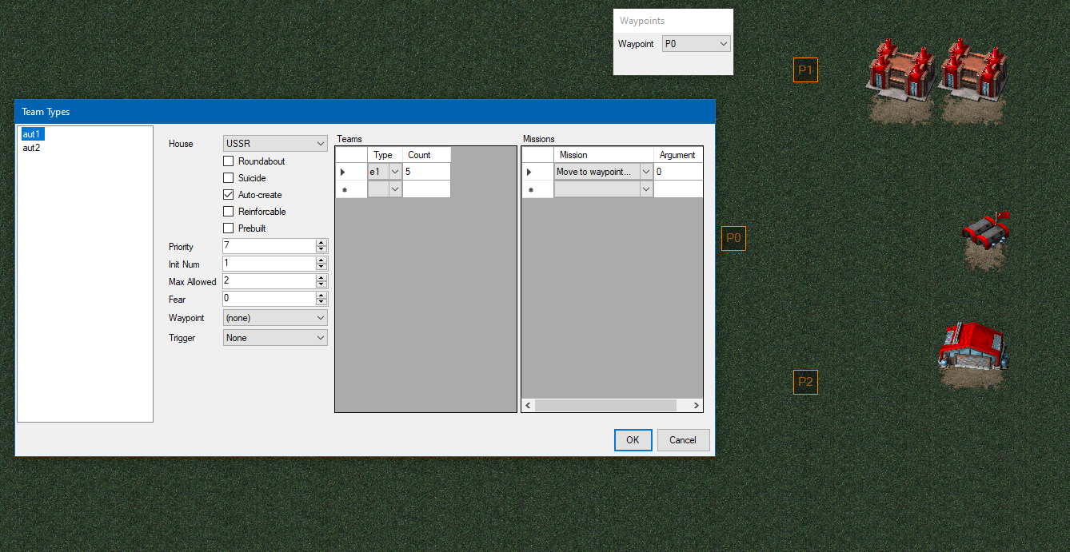Open the empty Type dropdown in new Teams row

394,189
